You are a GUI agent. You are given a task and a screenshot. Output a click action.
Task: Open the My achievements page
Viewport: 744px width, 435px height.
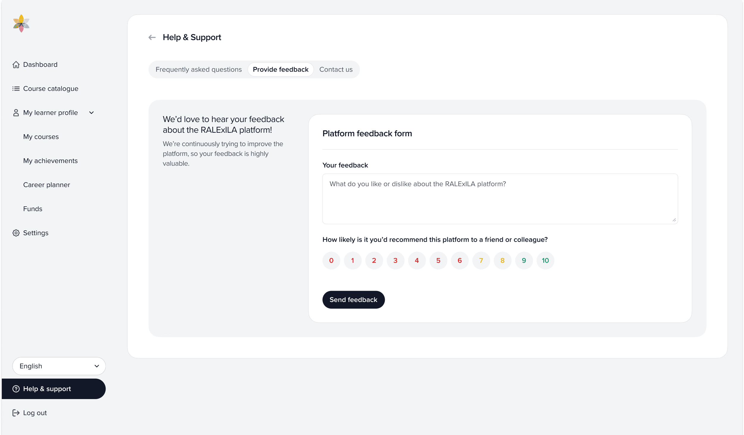pos(50,161)
